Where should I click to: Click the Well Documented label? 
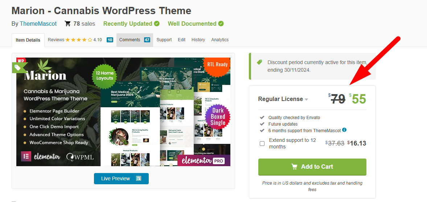(192, 24)
